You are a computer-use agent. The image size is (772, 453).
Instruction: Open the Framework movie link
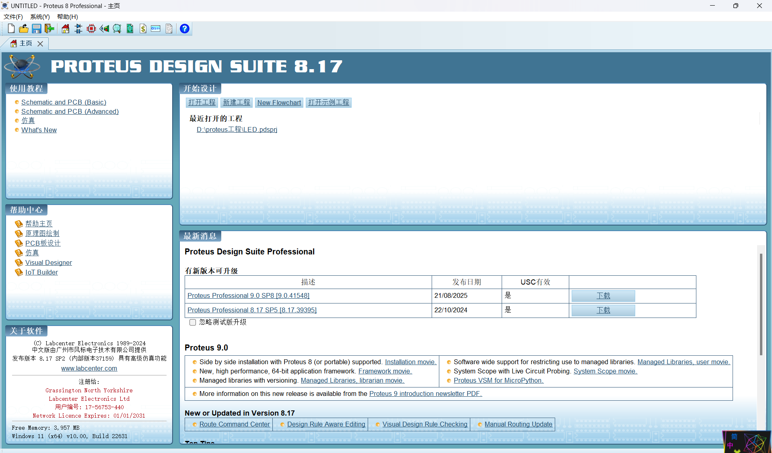click(x=385, y=371)
